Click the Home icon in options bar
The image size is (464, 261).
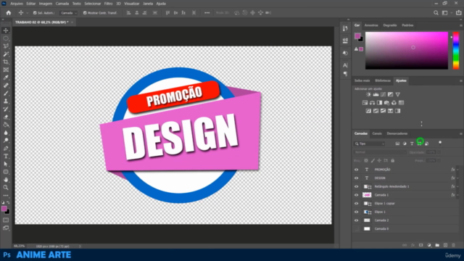pos(8,13)
